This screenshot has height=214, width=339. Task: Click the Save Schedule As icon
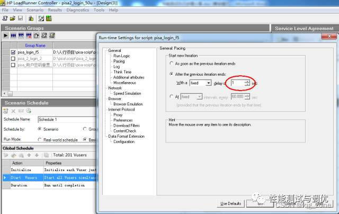21,111
